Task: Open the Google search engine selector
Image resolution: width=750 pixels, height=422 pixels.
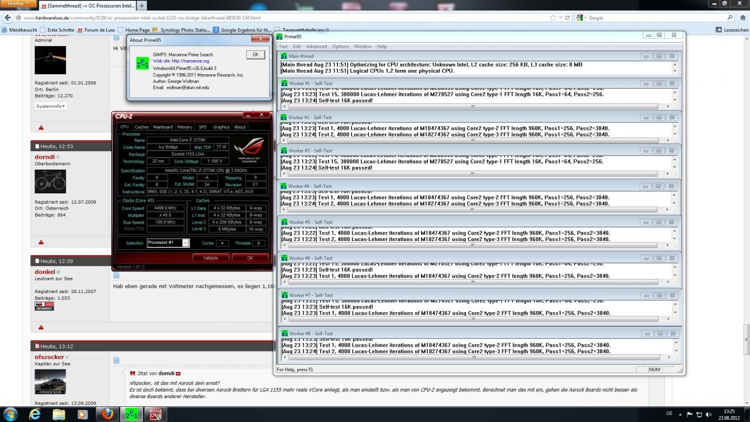Action: coord(582,17)
